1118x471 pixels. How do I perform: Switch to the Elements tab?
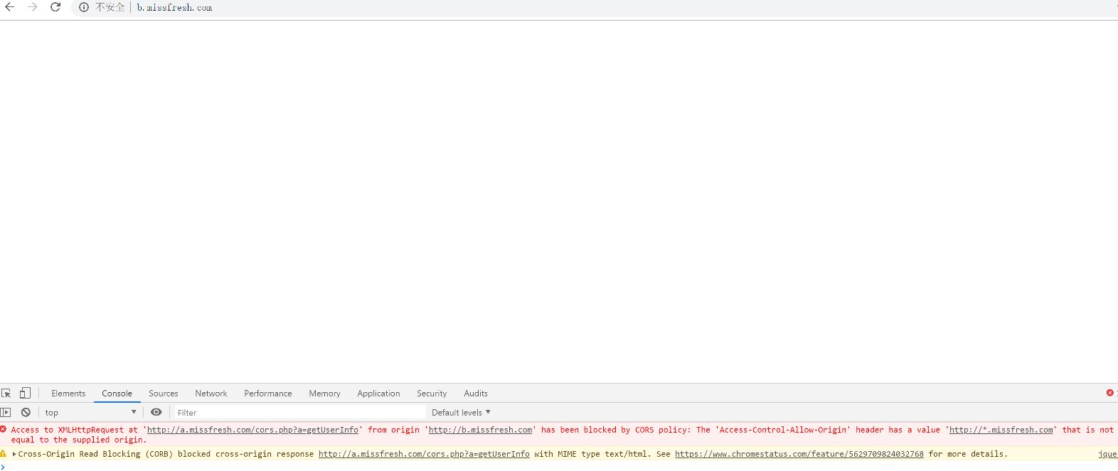tap(68, 393)
